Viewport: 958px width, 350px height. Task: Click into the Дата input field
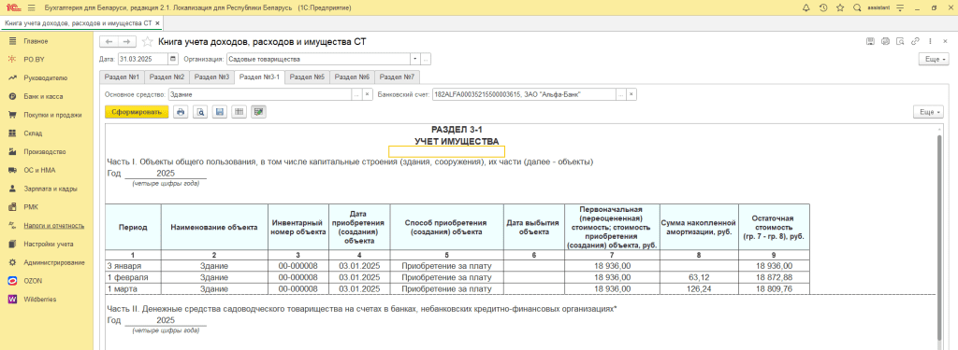click(143, 59)
